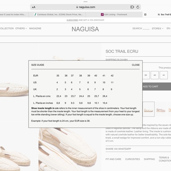Click the 10.1 inches insole value
The image size is (171, 171).
point(96,103)
